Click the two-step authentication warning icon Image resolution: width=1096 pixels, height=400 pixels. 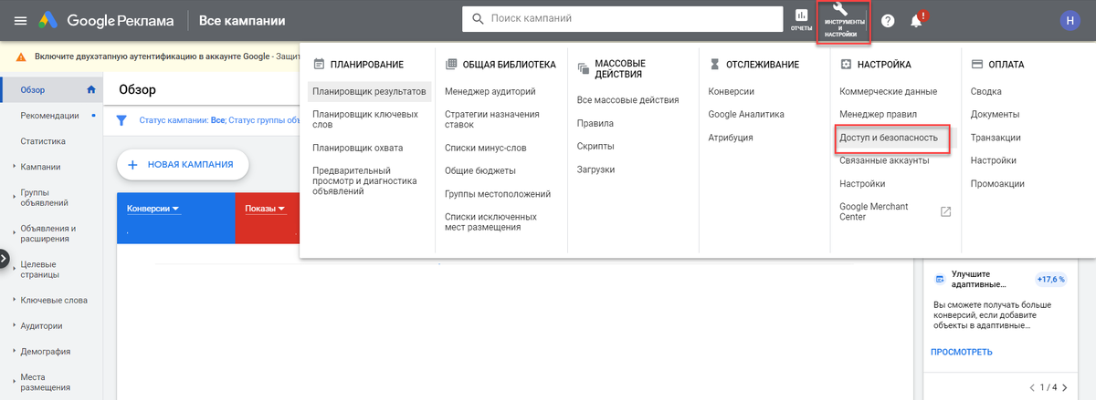coord(22,56)
